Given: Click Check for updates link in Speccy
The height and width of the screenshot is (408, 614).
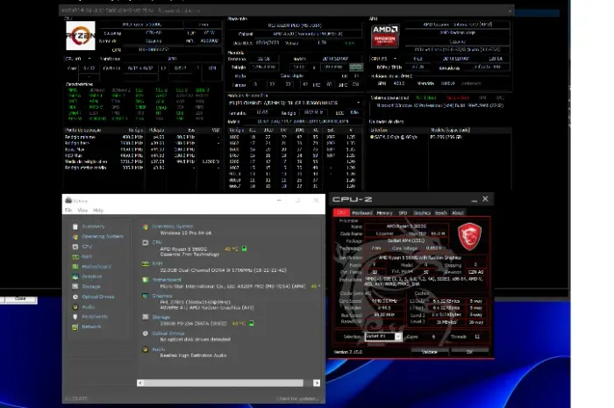Looking at the screenshot, I should click(x=297, y=398).
